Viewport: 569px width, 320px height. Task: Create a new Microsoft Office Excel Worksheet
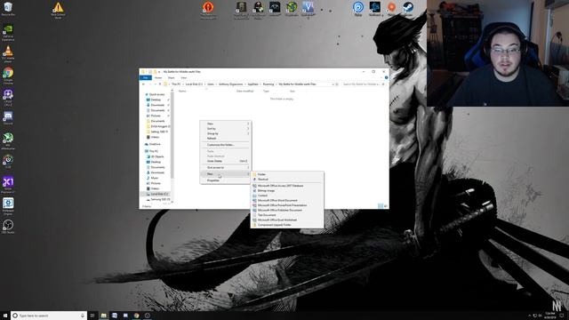[x=287, y=220]
